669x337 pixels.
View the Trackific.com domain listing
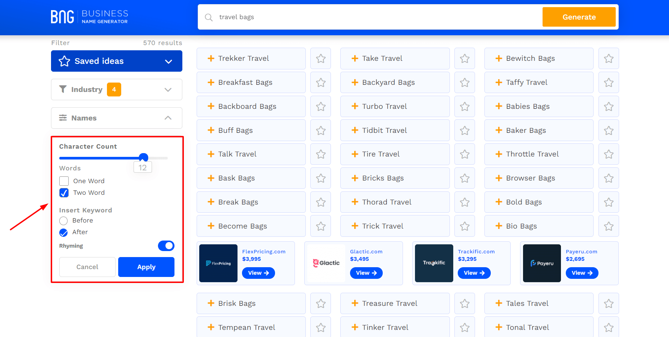coord(474,273)
